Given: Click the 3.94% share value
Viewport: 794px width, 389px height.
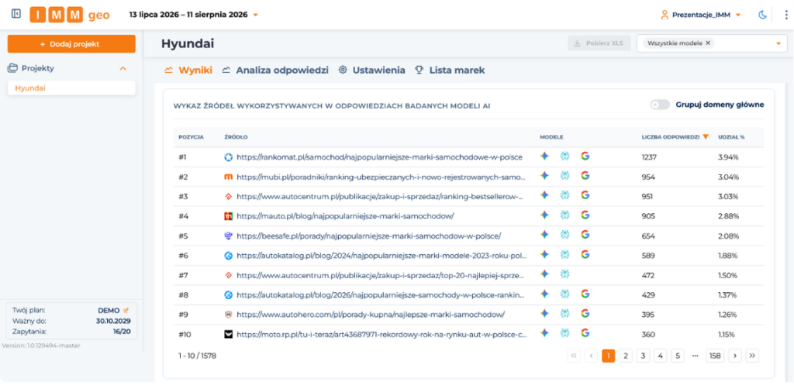Looking at the screenshot, I should click(x=728, y=157).
